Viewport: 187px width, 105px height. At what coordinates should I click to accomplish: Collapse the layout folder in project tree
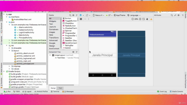(x=9, y=50)
